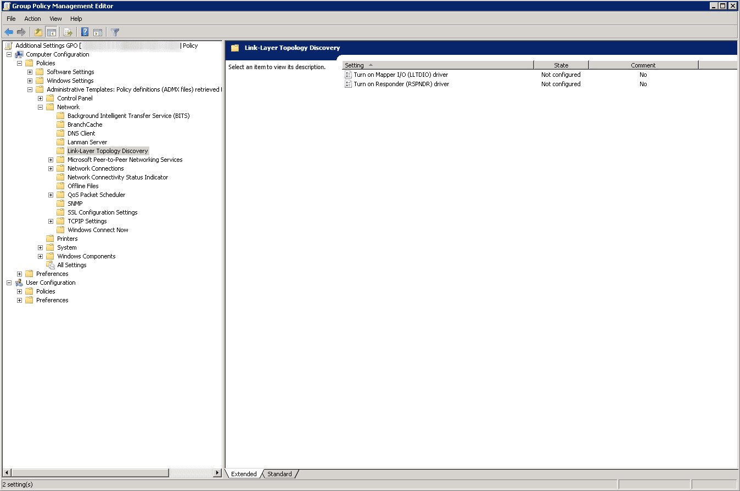This screenshot has height=491, width=740.
Task: Sort by the Setting column header
Action: click(438, 65)
